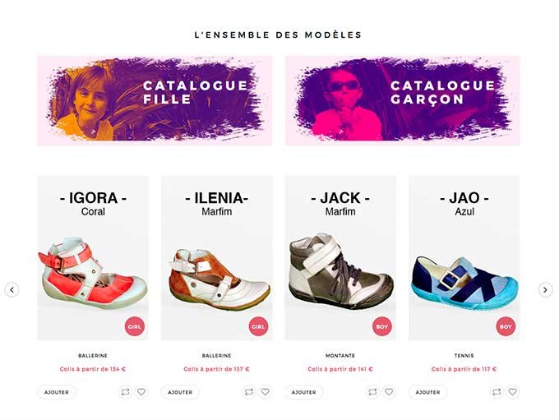The width and height of the screenshot is (559, 420).
Task: Click Ajouter button for ILENIA Marfim
Action: click(180, 392)
